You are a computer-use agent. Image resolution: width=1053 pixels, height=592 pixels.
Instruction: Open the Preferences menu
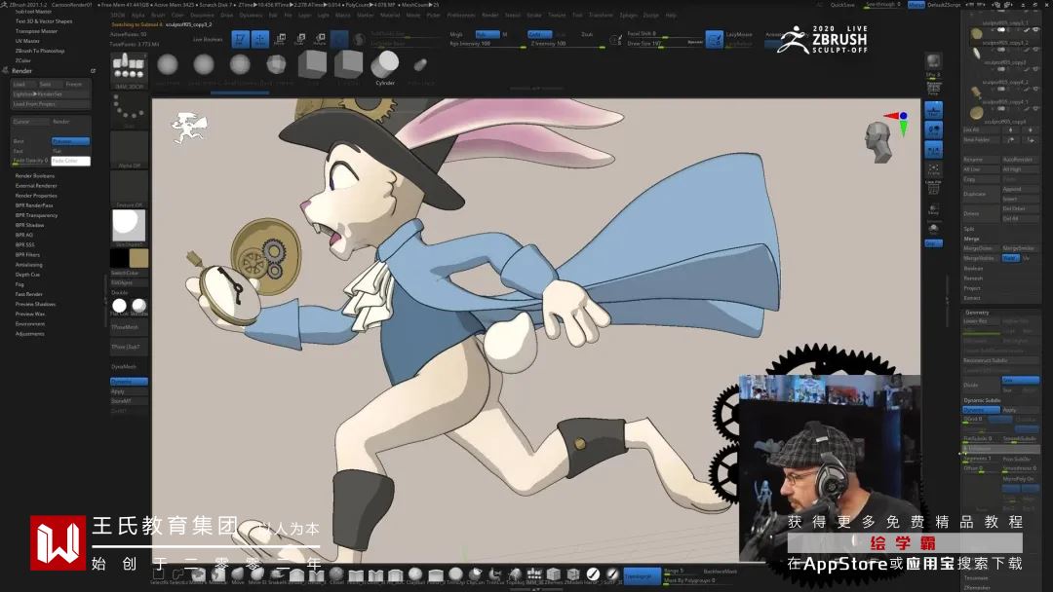tap(460, 15)
